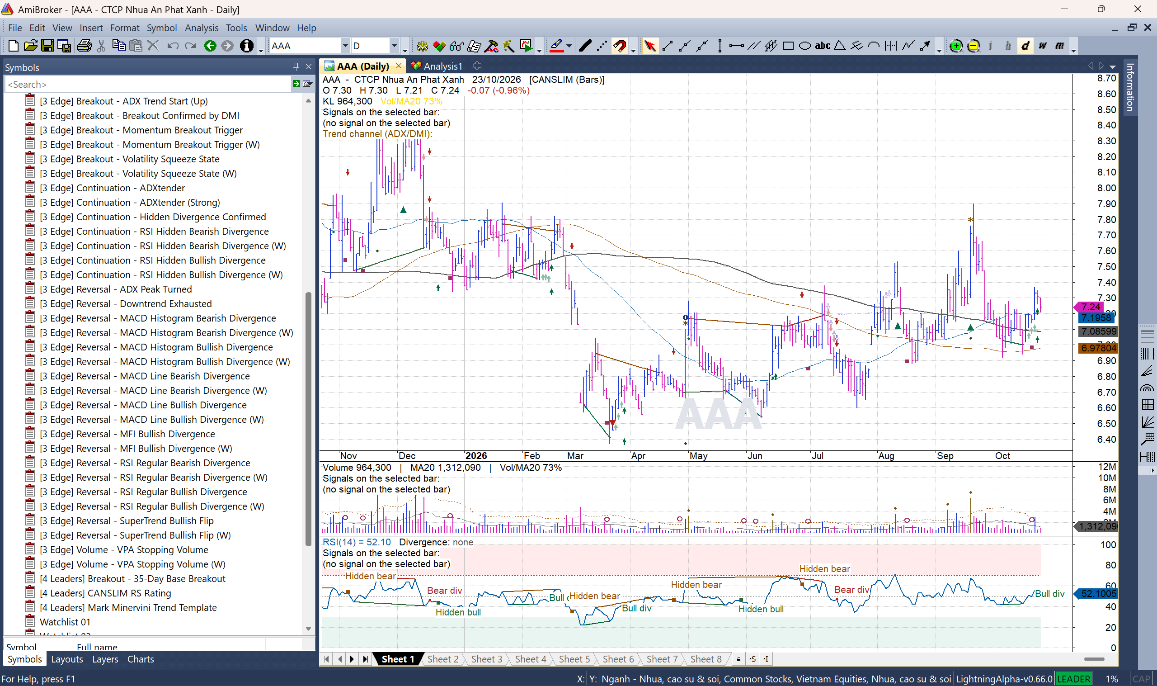Select the Ellipse drawing tool

click(805, 46)
